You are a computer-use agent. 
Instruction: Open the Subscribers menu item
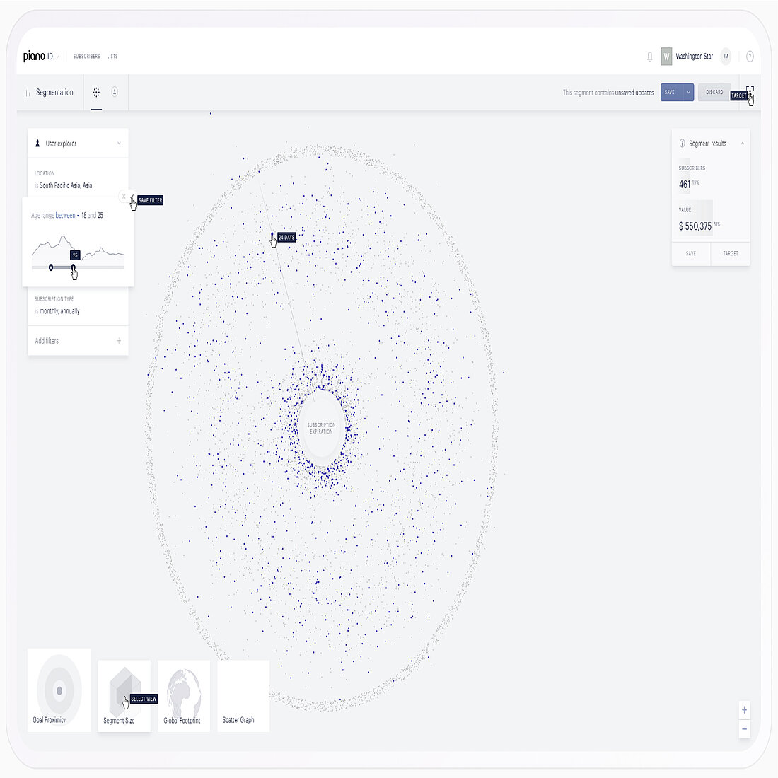pos(86,56)
